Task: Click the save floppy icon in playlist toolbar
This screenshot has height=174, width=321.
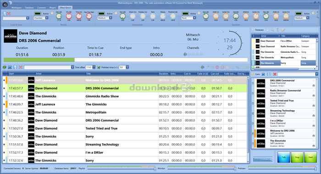Action: (x=15, y=67)
